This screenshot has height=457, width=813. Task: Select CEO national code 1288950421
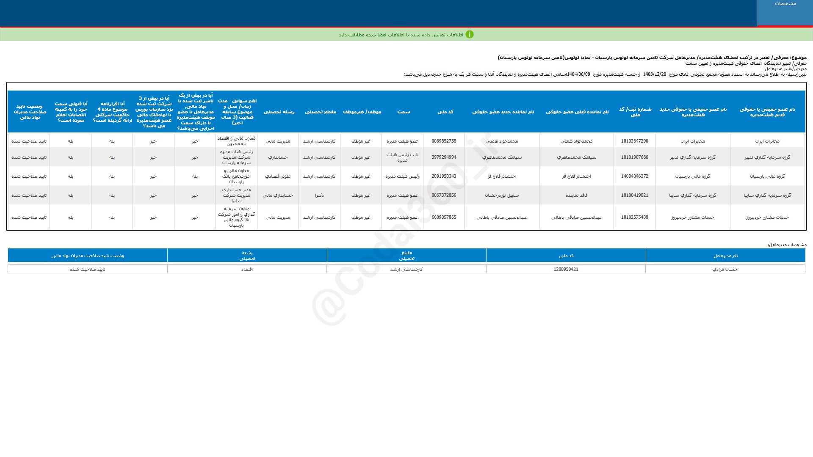[x=566, y=270]
